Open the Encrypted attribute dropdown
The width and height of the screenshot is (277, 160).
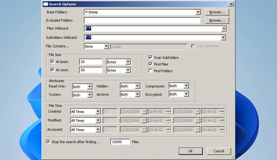coord(186,94)
